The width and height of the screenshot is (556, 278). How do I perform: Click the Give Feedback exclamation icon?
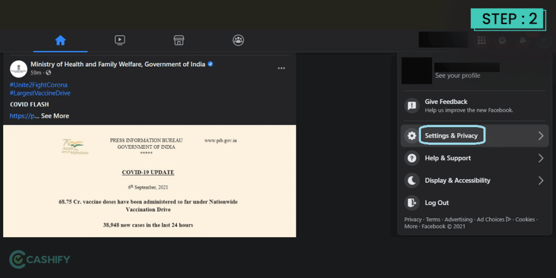point(412,105)
